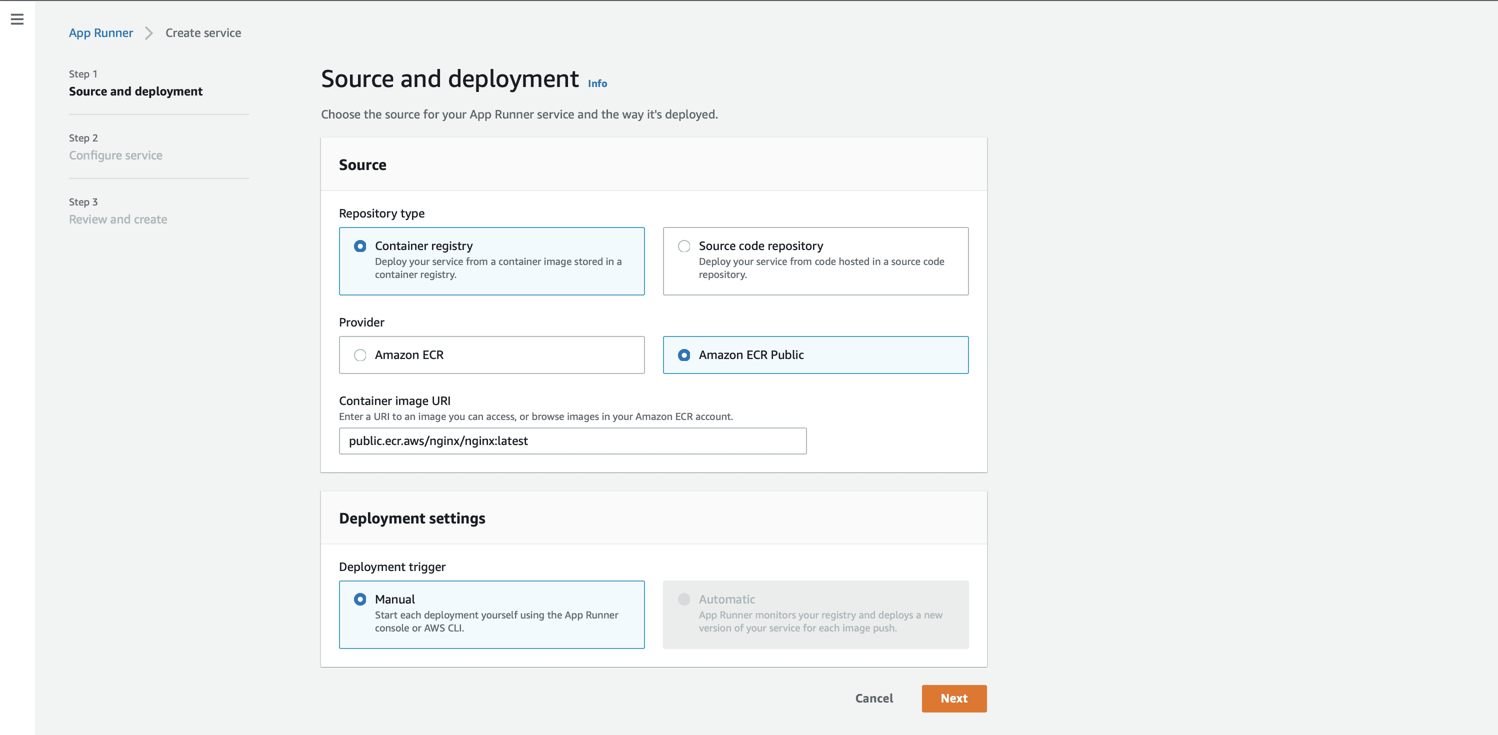
Task: Select Amazon ECR Public provider
Action: click(x=815, y=354)
